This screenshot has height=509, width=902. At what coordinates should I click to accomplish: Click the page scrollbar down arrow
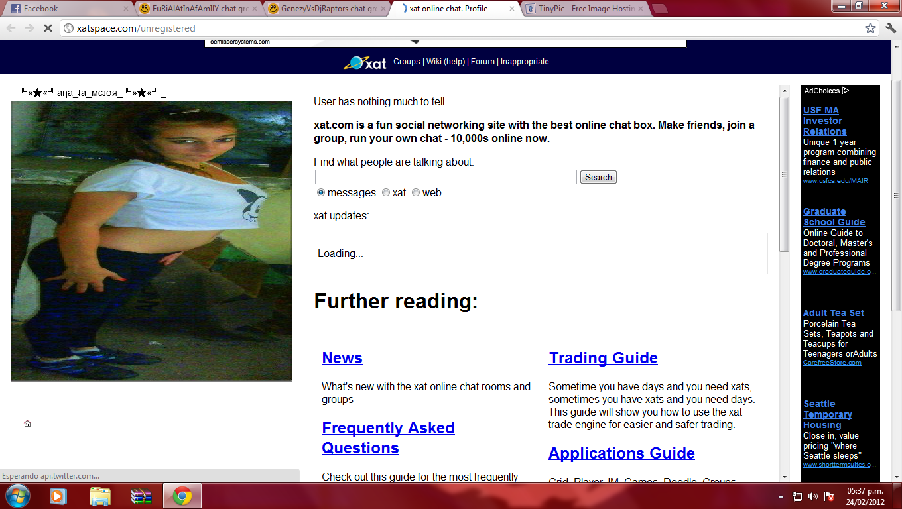click(785, 477)
